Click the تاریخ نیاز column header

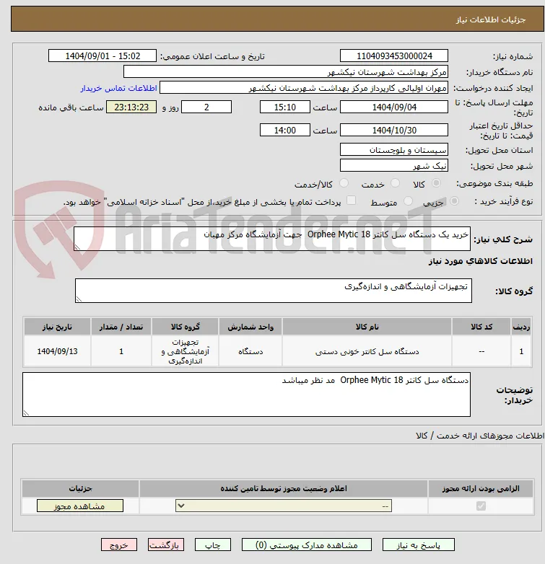[x=57, y=327]
